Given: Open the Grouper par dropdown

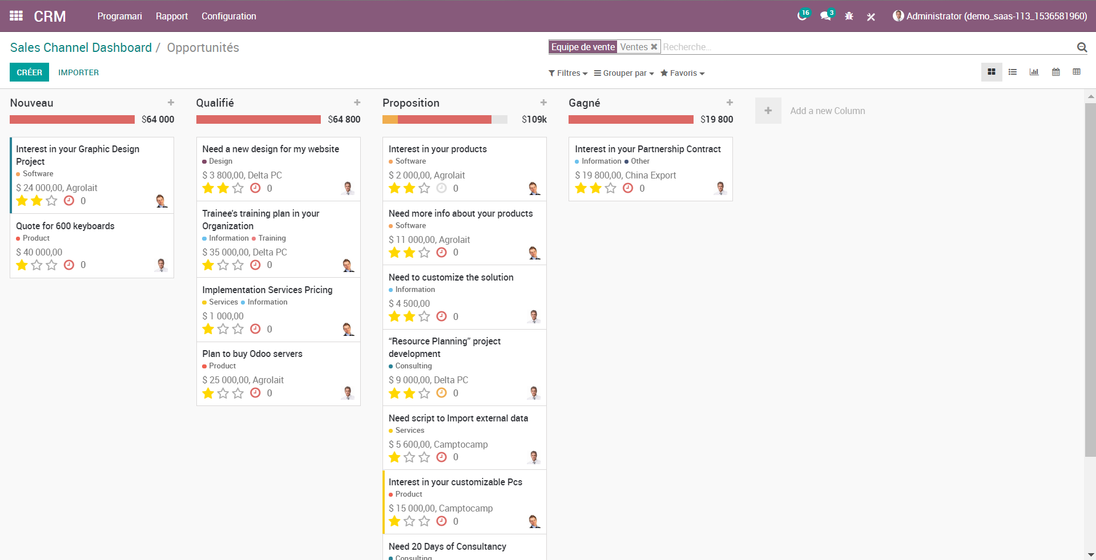Looking at the screenshot, I should coord(624,73).
